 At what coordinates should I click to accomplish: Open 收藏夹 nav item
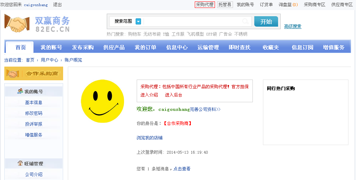(271, 48)
